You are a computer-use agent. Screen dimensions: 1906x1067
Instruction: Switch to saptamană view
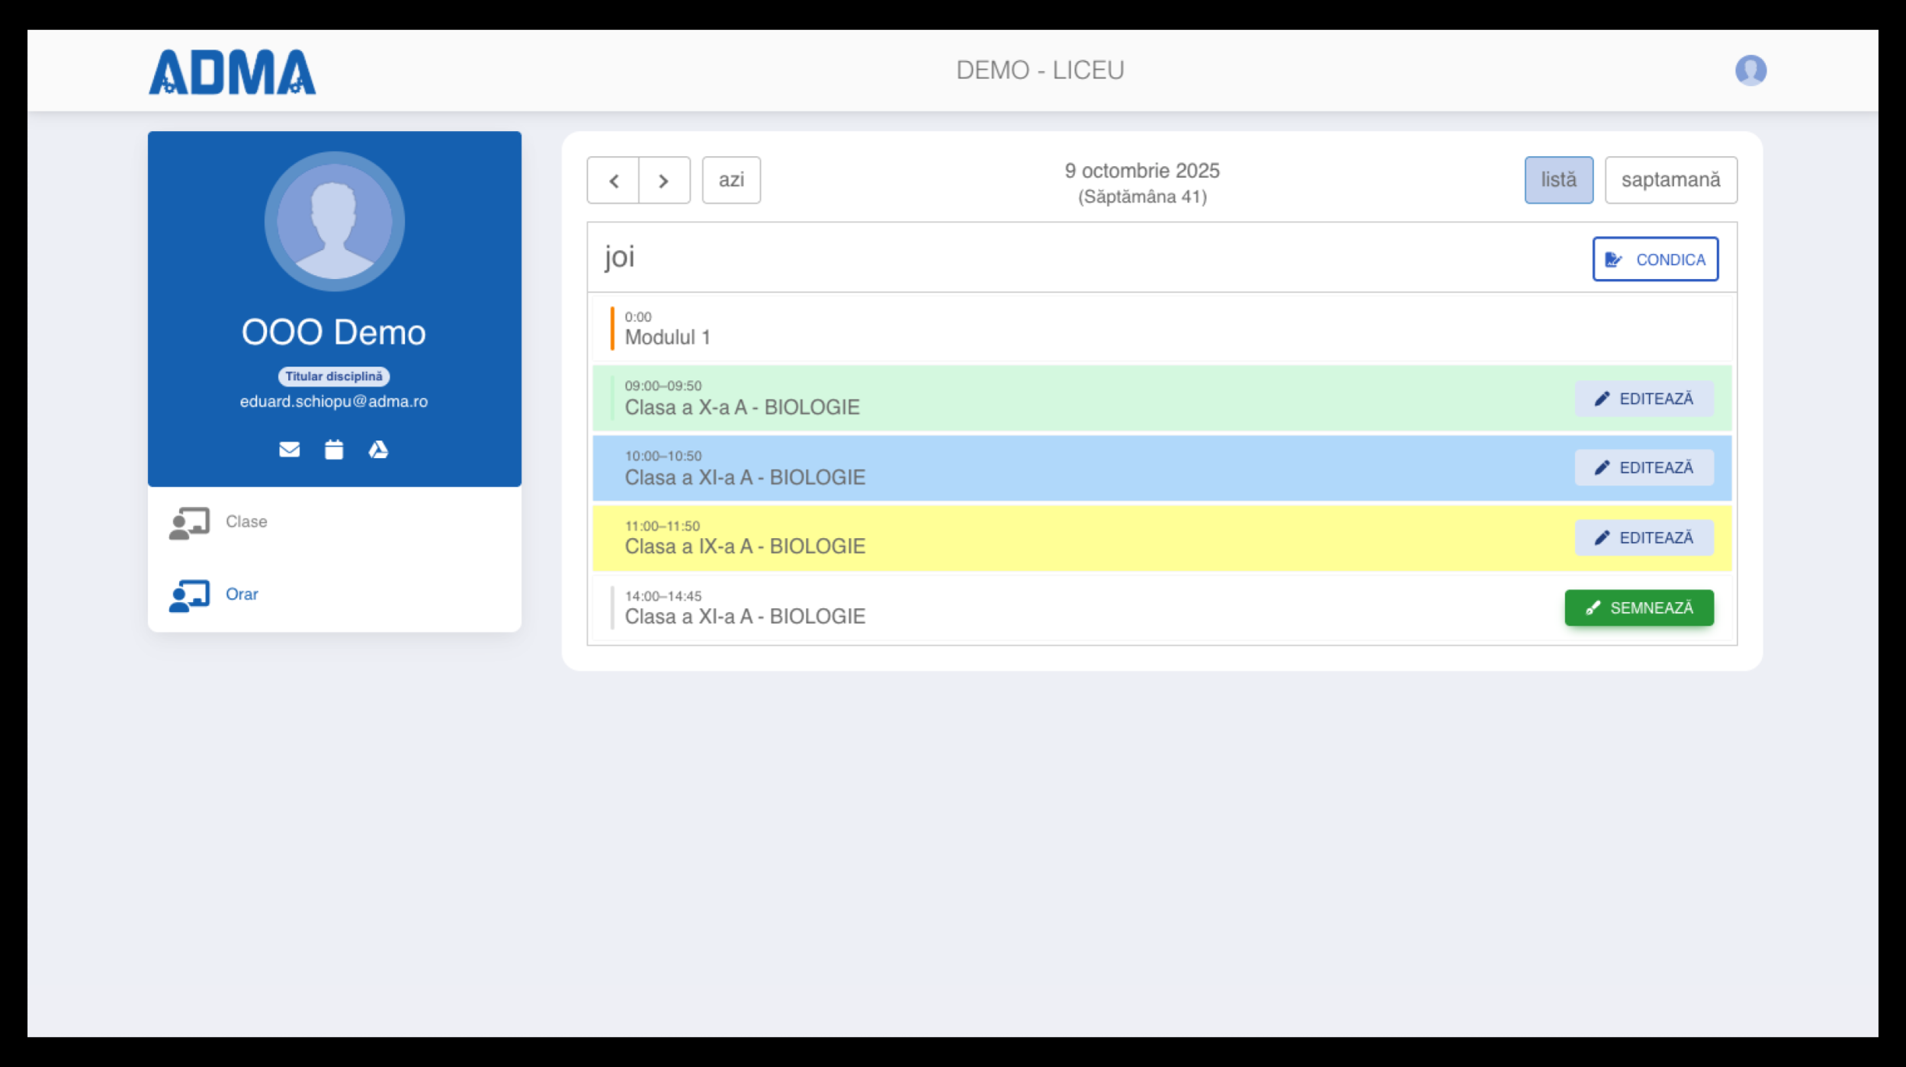(x=1670, y=181)
